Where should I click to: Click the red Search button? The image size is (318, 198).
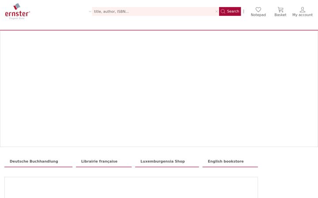[230, 11]
